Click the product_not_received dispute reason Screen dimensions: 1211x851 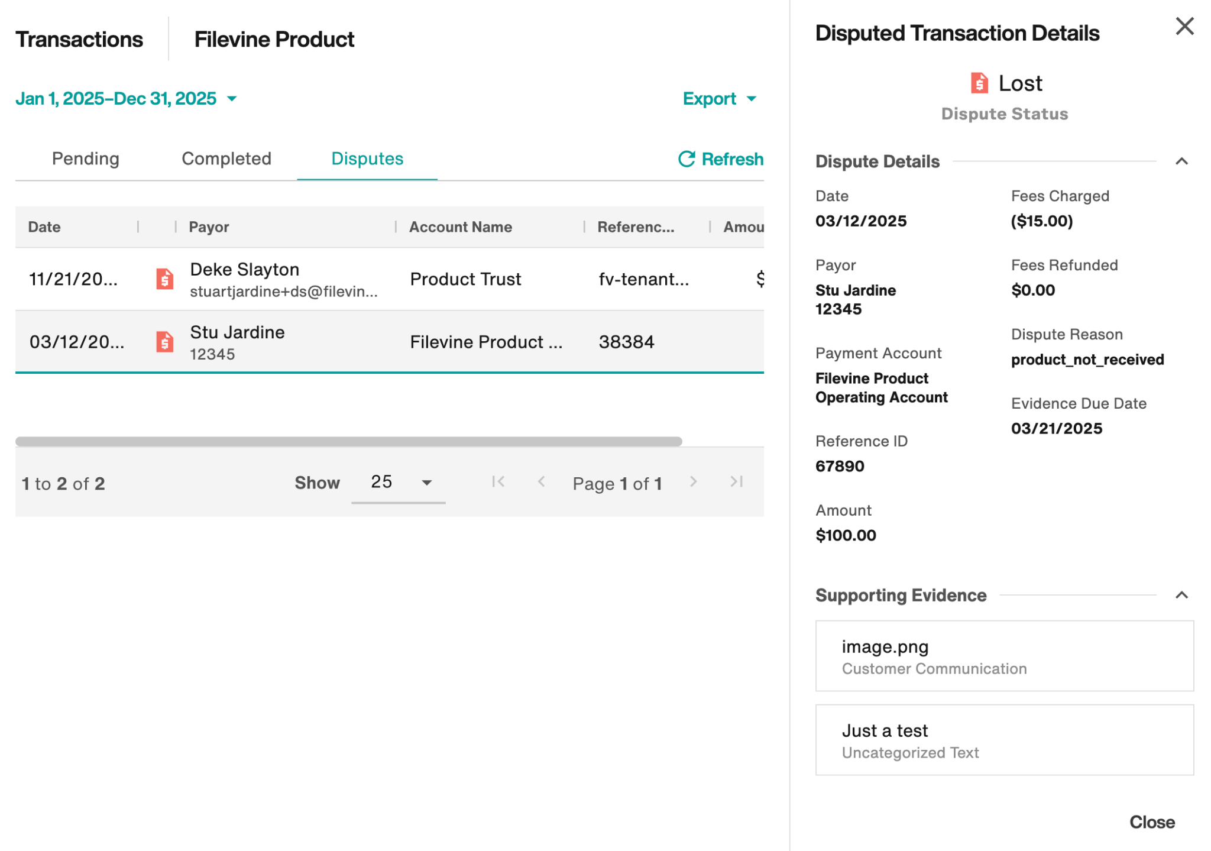[x=1087, y=360]
